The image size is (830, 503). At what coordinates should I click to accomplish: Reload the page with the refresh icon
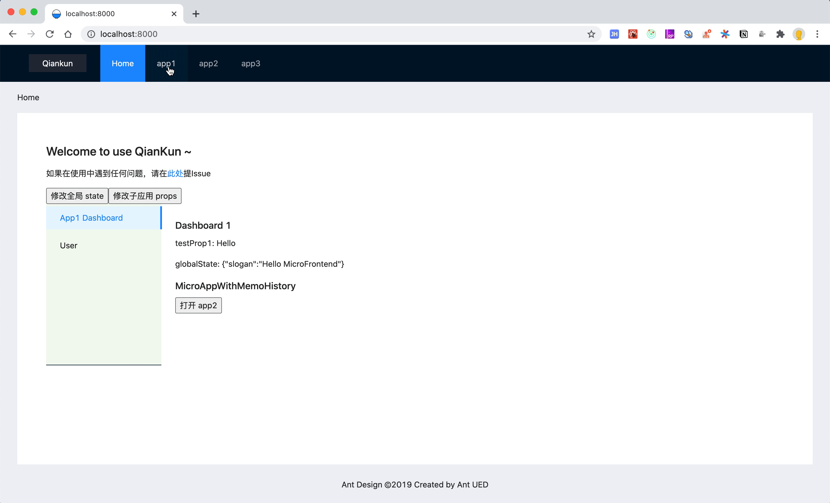[x=50, y=34]
